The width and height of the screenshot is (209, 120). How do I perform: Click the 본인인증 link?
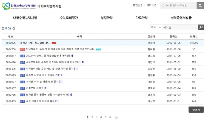point(137,5)
